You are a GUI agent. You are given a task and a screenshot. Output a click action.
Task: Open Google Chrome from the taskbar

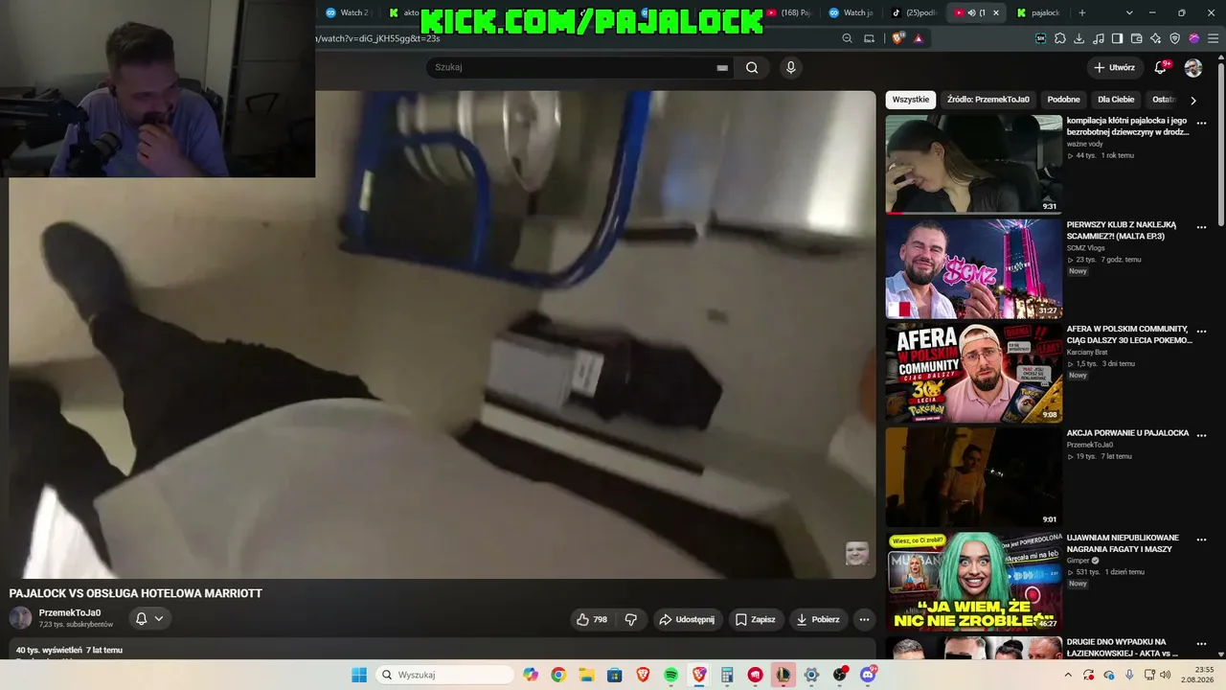pyautogui.click(x=558, y=675)
